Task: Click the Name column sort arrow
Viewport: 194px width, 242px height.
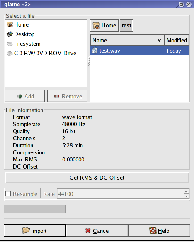Action: (159, 40)
